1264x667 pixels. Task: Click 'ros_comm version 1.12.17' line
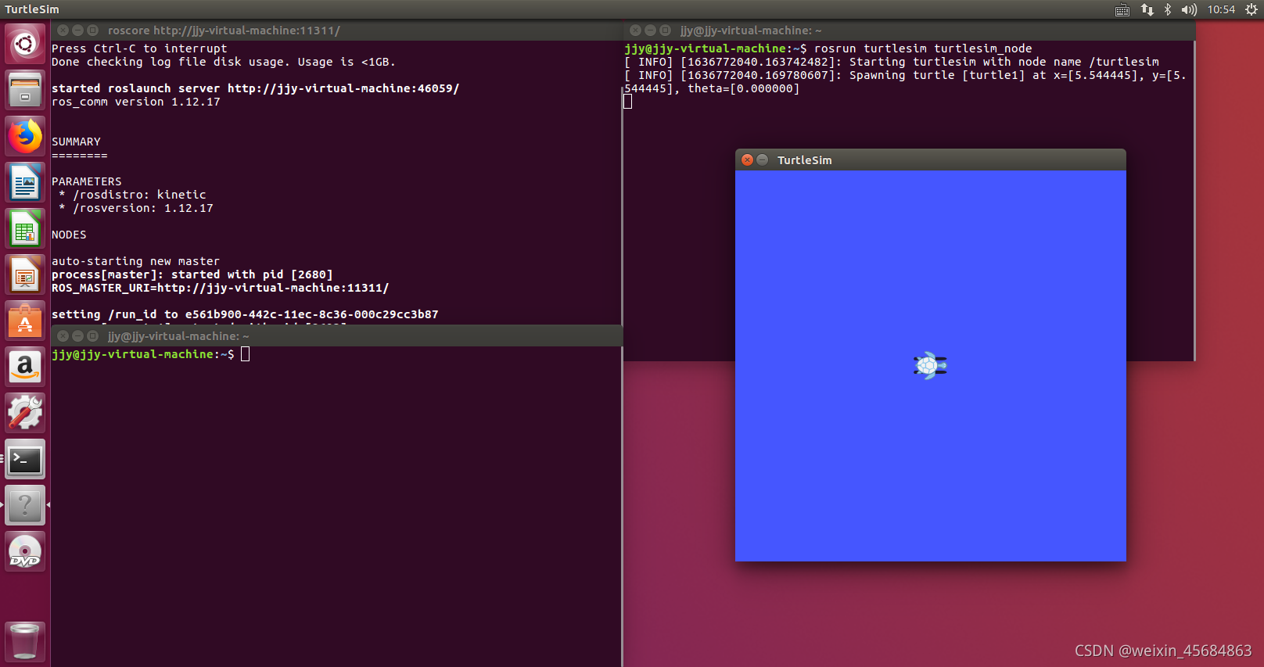point(136,102)
